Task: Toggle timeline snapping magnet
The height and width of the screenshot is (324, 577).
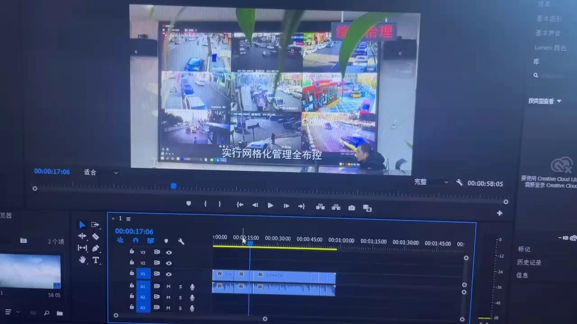Action: point(135,241)
